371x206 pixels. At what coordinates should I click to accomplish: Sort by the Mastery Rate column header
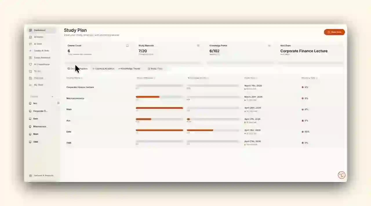[x=309, y=78]
